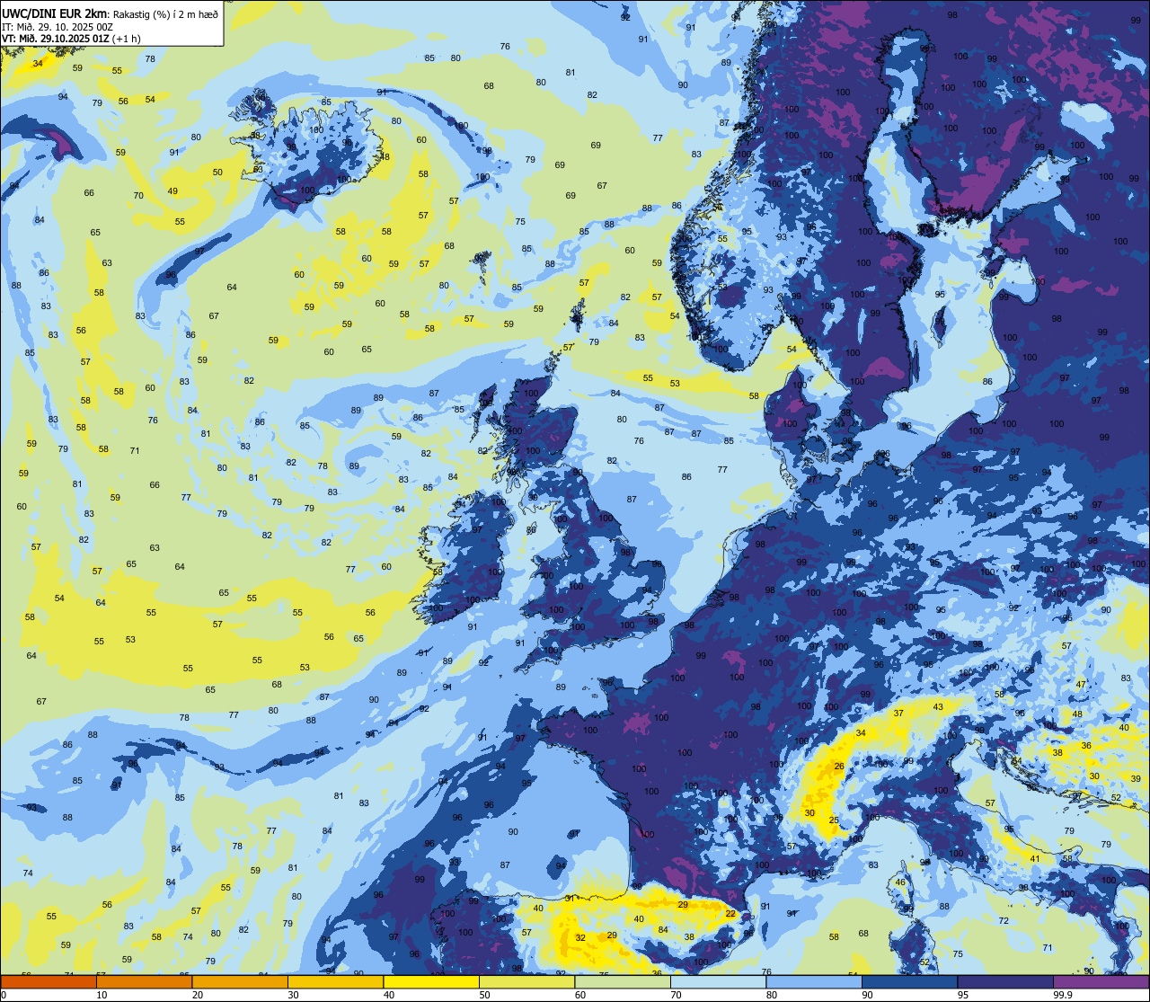This screenshot has width=1150, height=1002.
Task: Choose the light green 60–70 legend swatch
Action: (x=623, y=982)
